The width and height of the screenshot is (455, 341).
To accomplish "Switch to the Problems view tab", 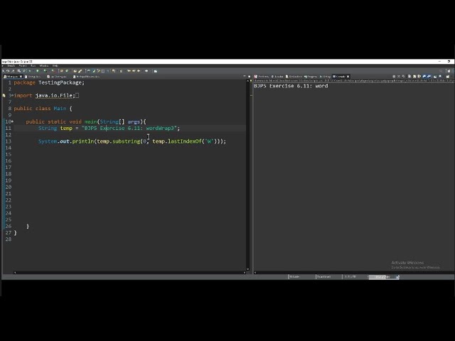I will 262,77.
